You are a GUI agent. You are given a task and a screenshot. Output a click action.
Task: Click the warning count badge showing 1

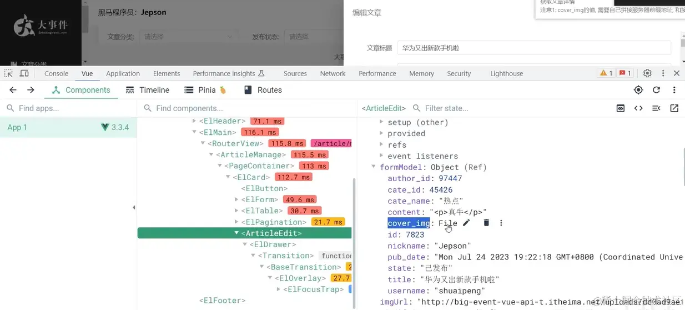[606, 73]
